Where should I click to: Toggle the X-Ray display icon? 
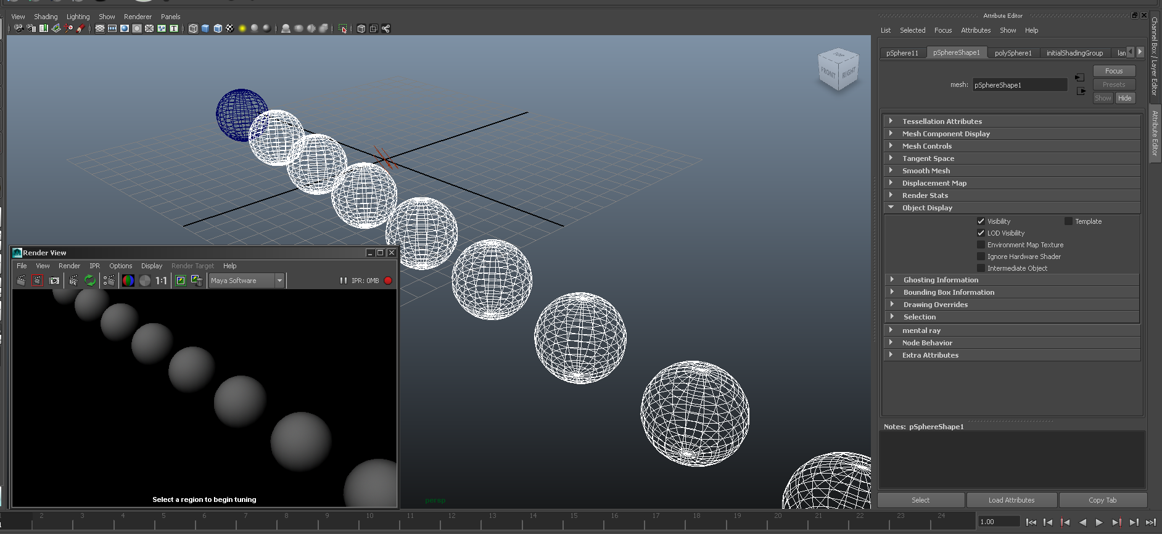coord(361,28)
